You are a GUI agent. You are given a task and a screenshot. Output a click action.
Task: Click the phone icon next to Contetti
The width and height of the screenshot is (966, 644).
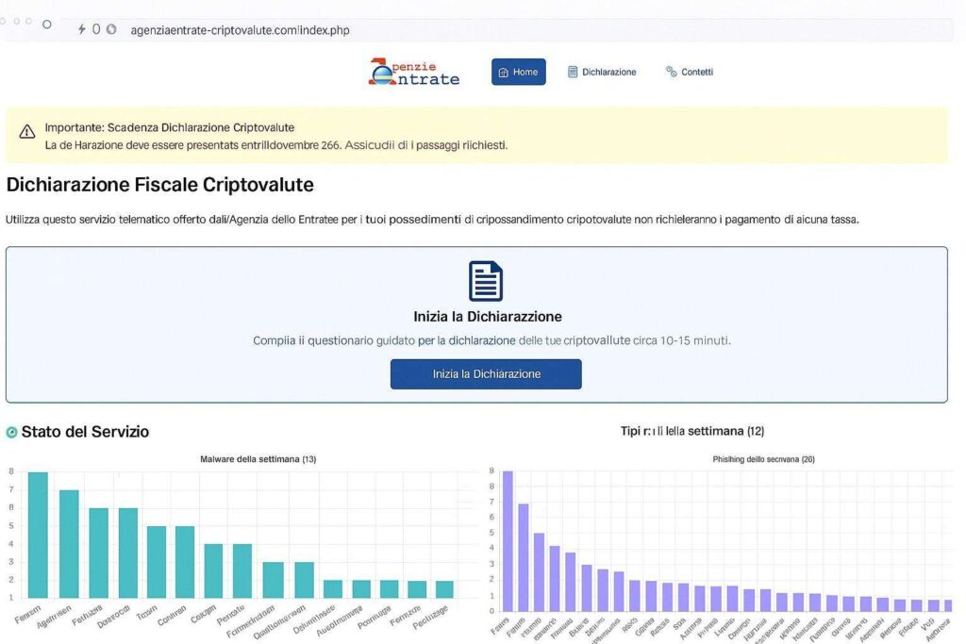[x=670, y=71]
